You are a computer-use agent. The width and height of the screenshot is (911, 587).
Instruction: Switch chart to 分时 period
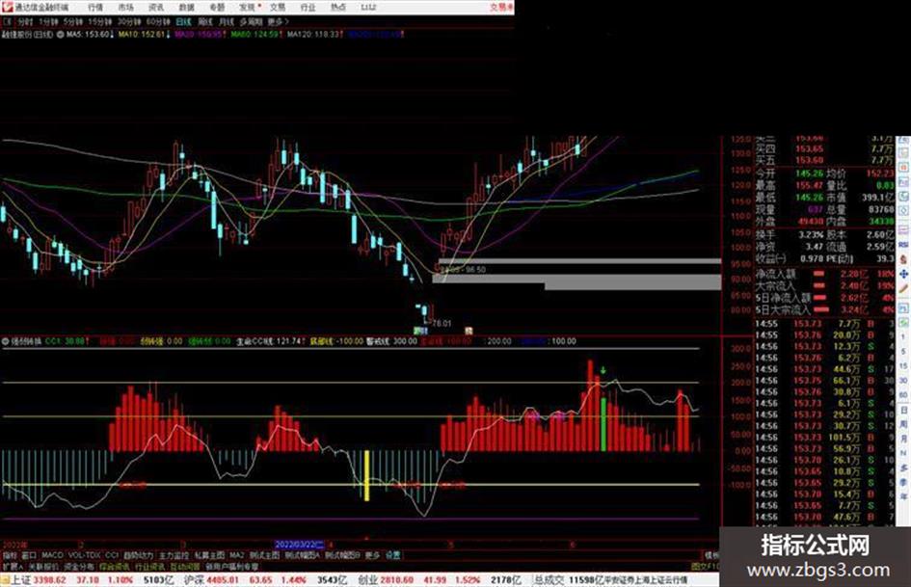pos(24,21)
